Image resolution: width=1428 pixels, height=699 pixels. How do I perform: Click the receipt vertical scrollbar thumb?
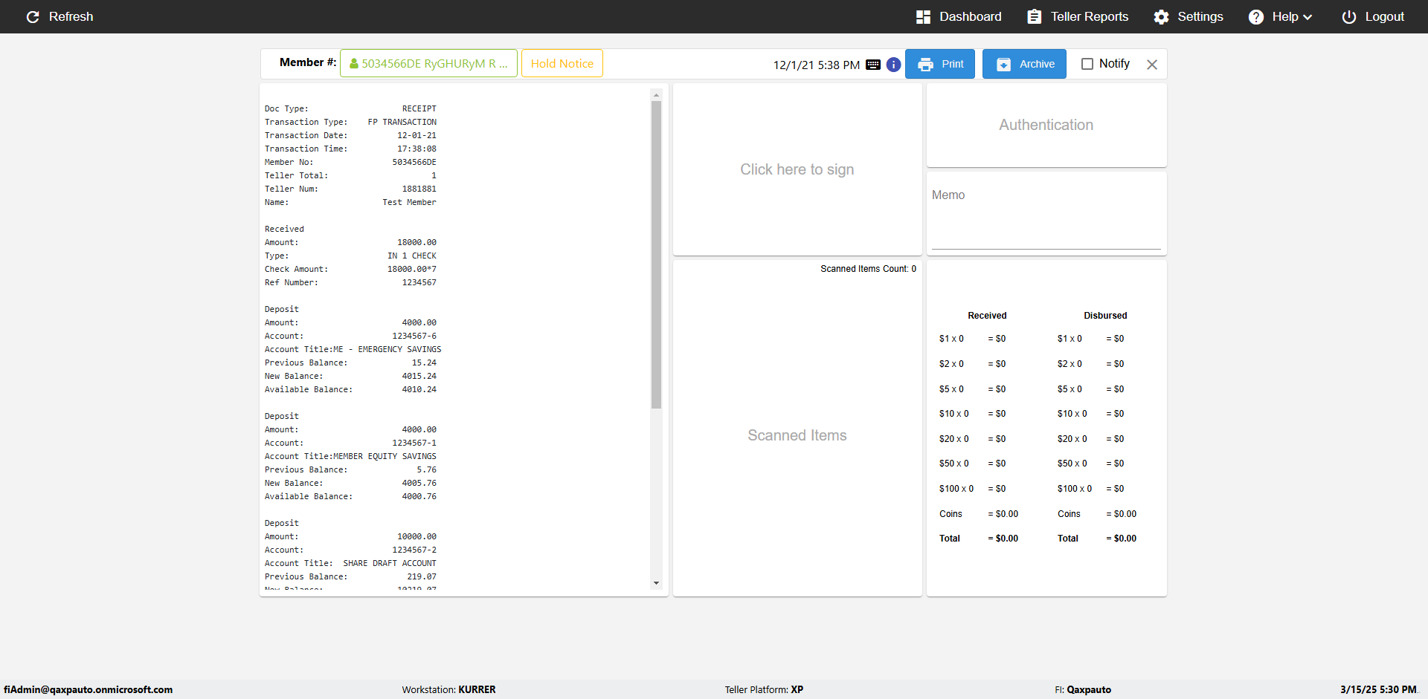click(x=656, y=255)
